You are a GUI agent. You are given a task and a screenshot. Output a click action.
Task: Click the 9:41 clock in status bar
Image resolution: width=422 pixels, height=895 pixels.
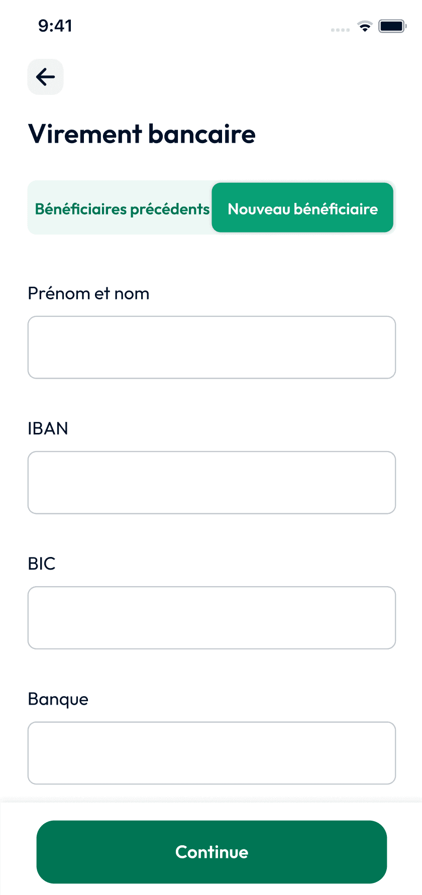coord(55,26)
